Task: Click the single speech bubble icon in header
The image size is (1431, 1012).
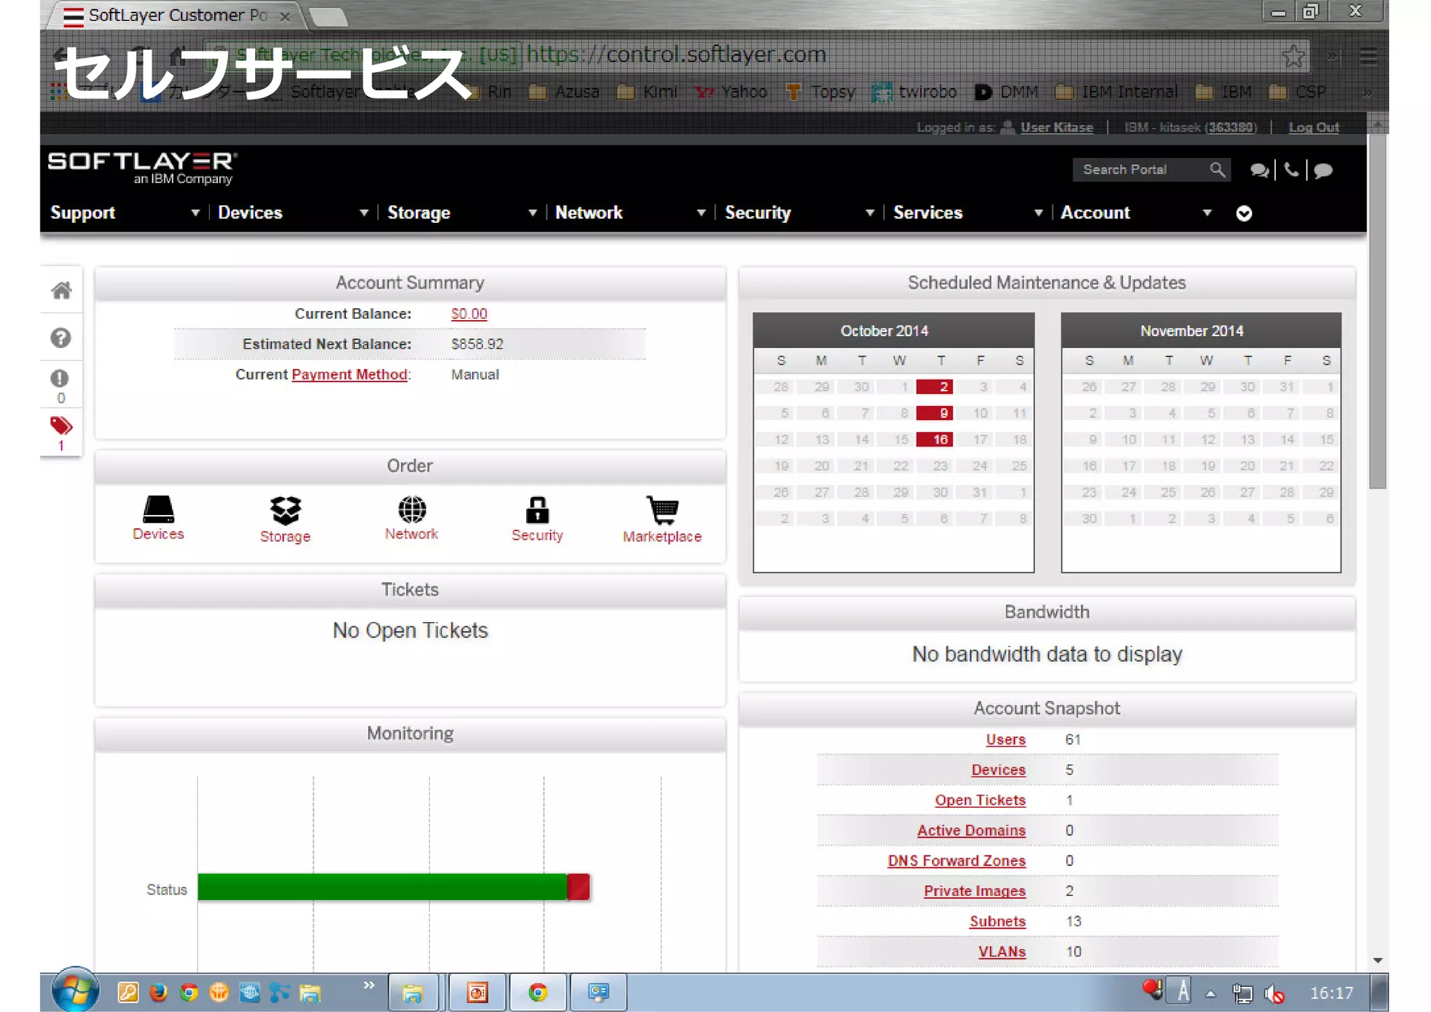Action: click(1323, 171)
